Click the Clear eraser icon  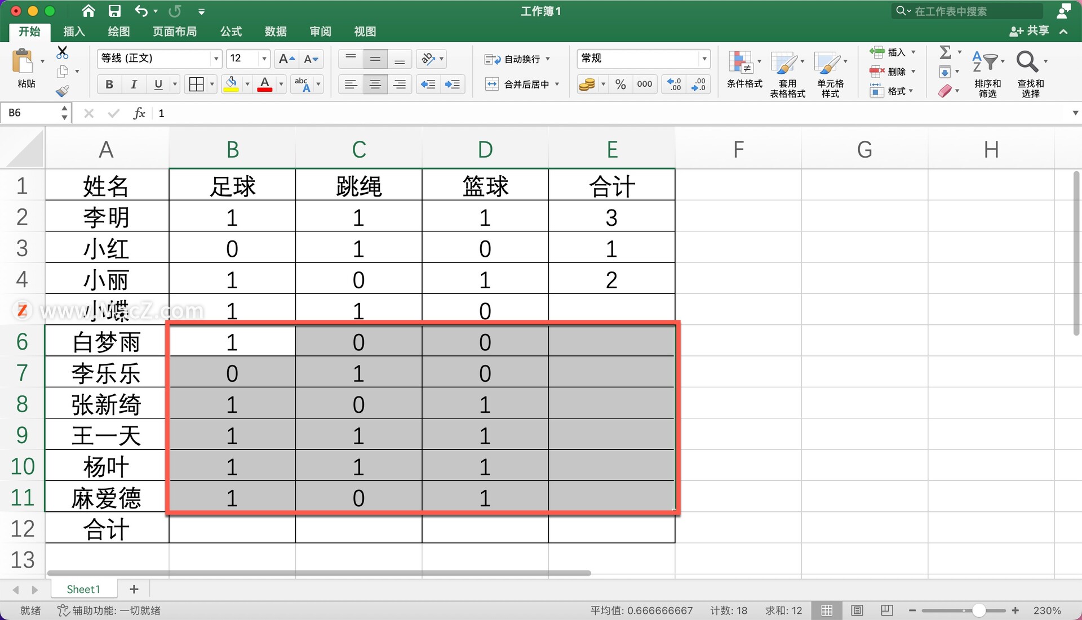point(945,91)
